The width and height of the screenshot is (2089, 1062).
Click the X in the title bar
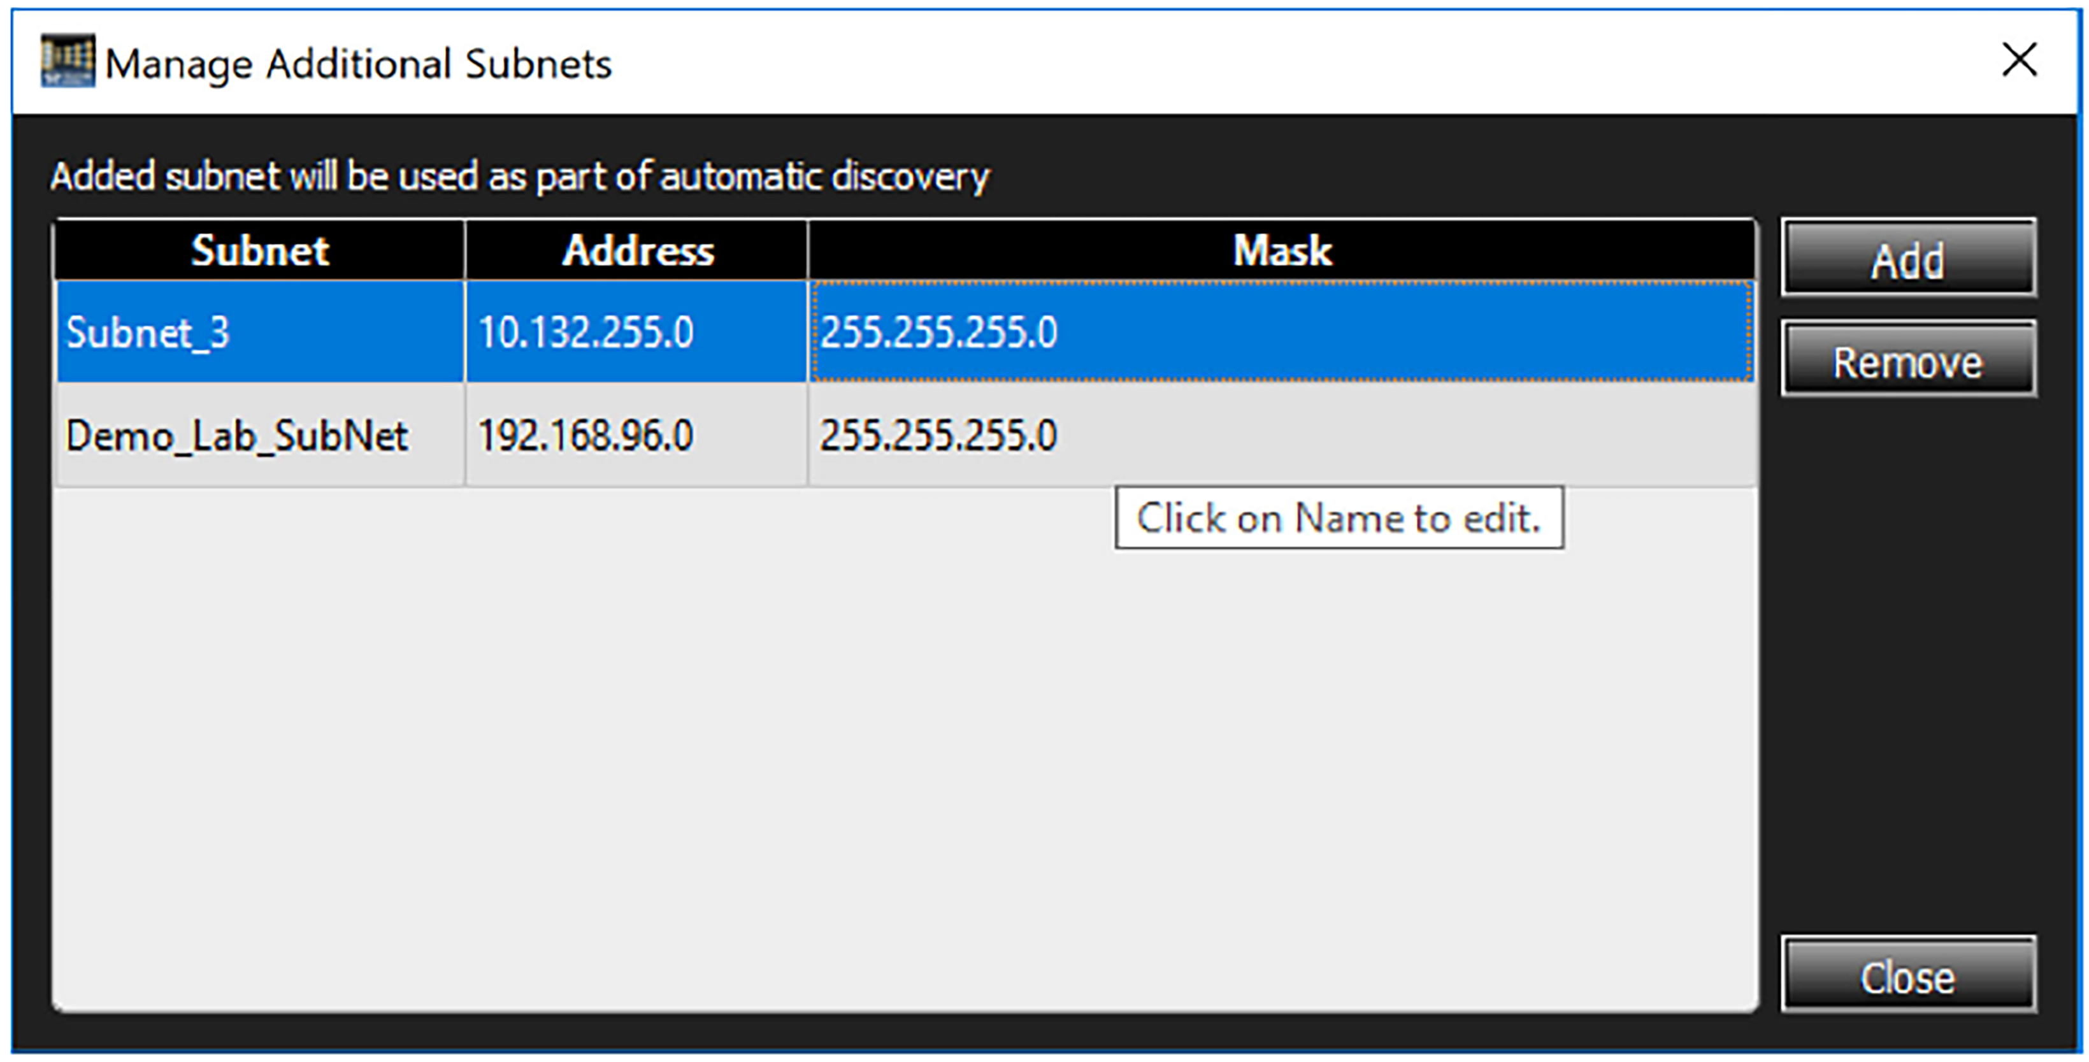click(x=2018, y=60)
